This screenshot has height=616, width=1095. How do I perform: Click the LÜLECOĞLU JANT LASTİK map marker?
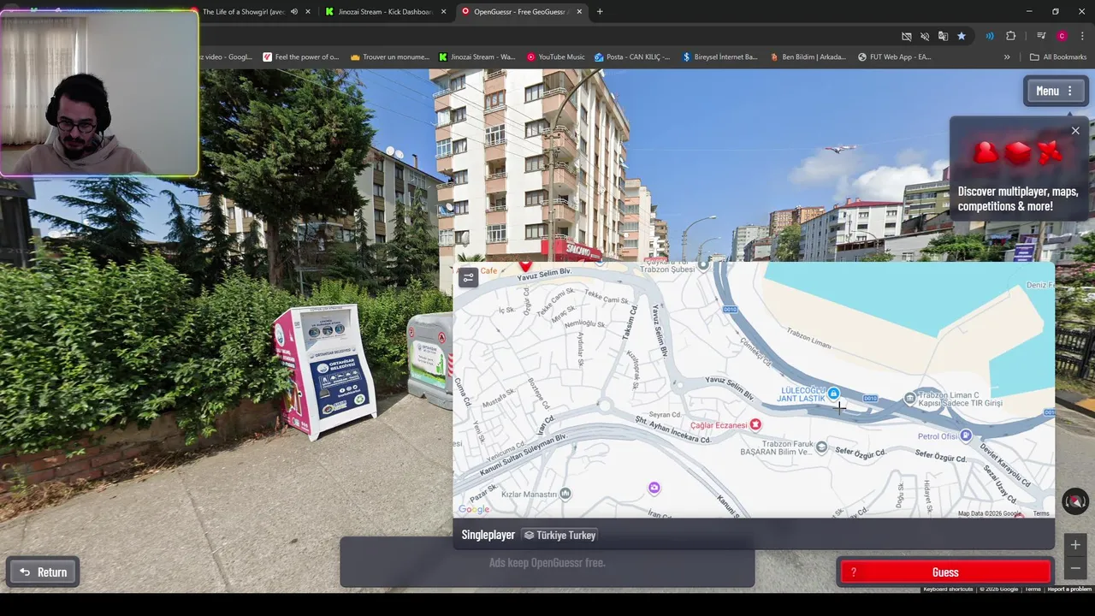tap(833, 394)
